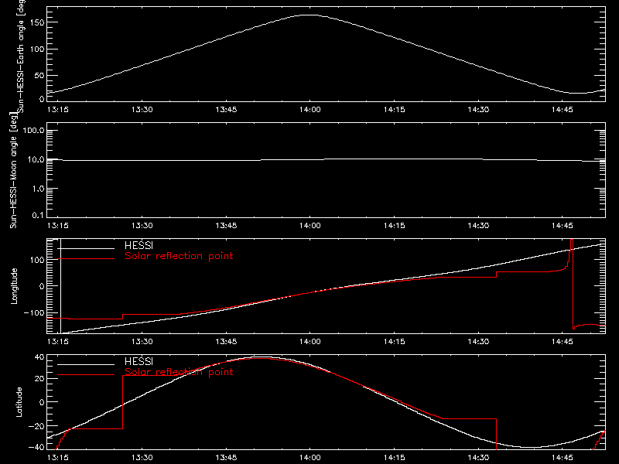Click '-100' tick on Longitude plot
Viewport: 619px width, 464px height.
point(33,313)
